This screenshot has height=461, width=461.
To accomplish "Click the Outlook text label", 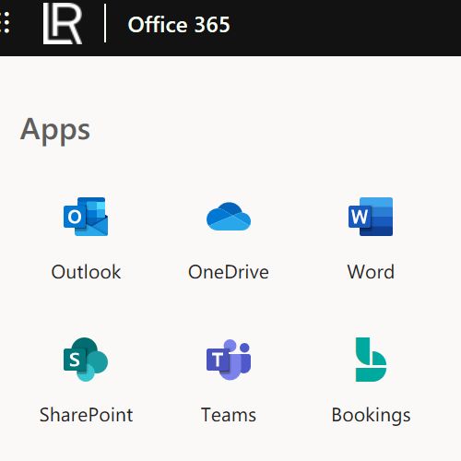I will pyautogui.click(x=86, y=272).
